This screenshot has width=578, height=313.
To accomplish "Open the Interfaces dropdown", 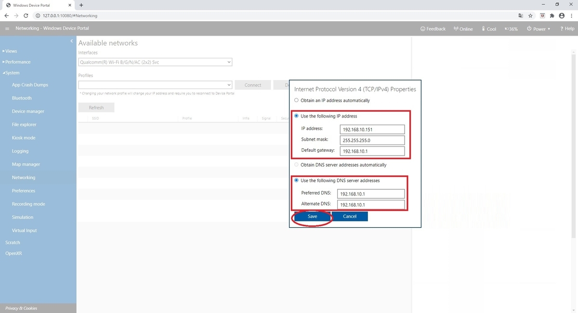I will (155, 62).
